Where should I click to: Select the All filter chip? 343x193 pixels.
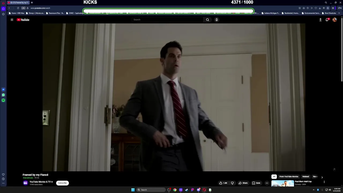point(274,177)
